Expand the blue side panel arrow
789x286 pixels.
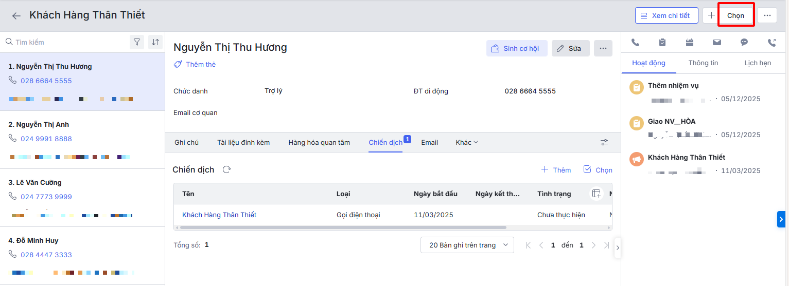tap(781, 219)
